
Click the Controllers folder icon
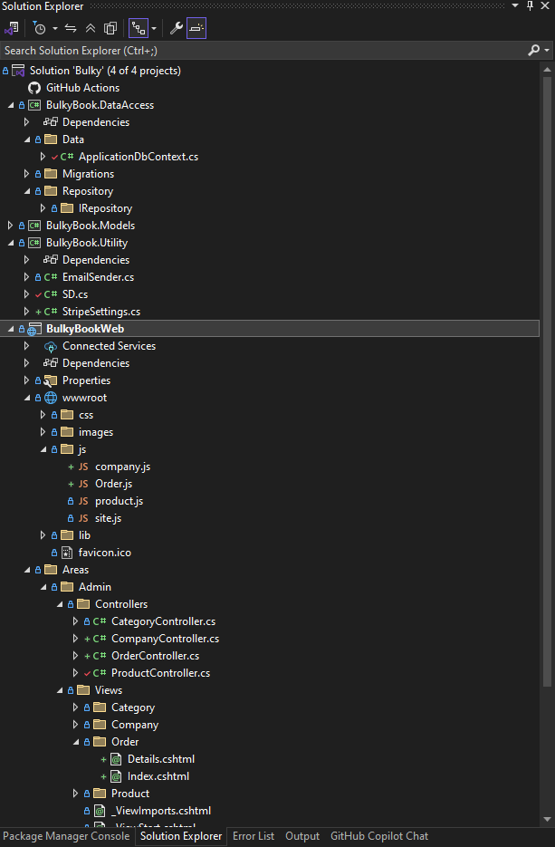tap(83, 604)
